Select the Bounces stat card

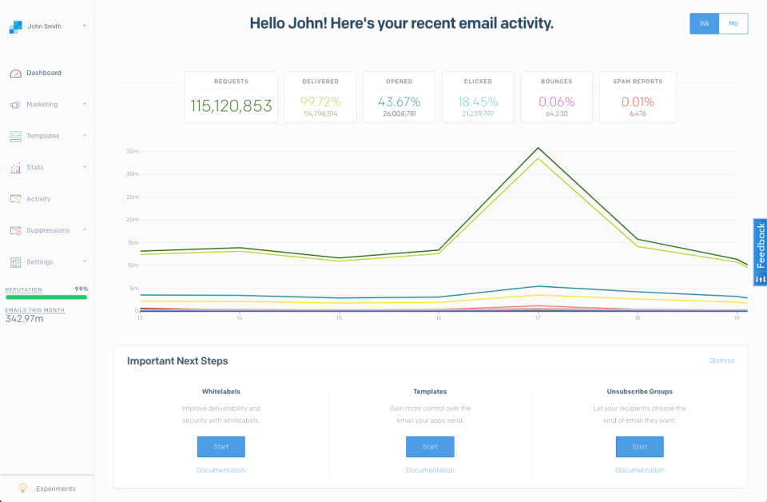click(x=556, y=97)
